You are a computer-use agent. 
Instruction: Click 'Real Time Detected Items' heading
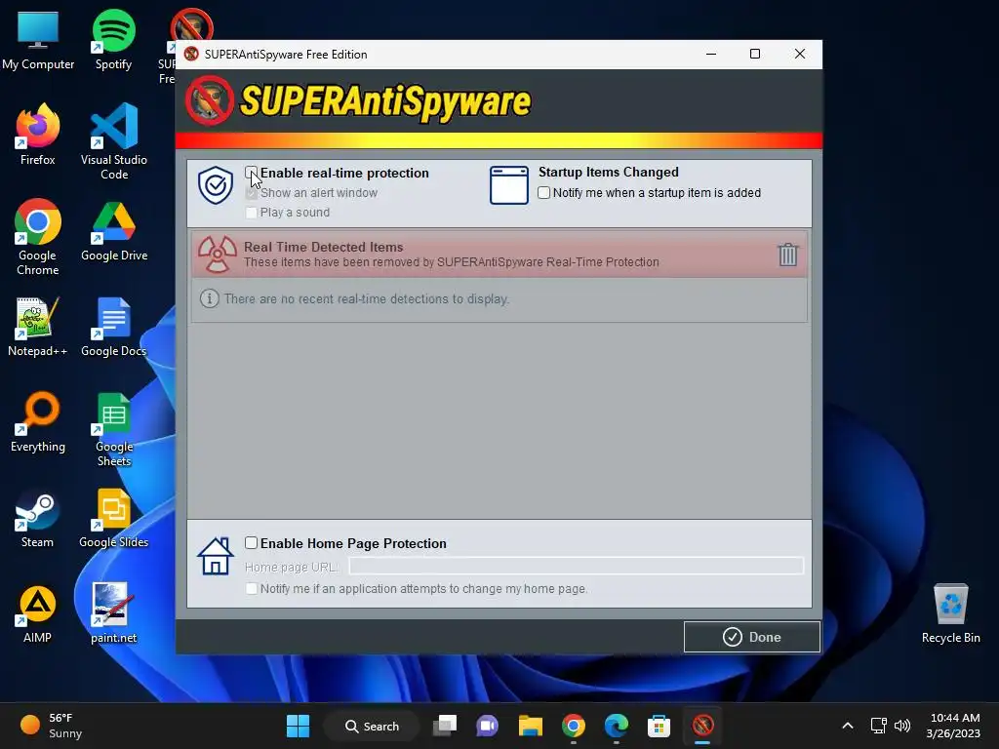pos(324,247)
